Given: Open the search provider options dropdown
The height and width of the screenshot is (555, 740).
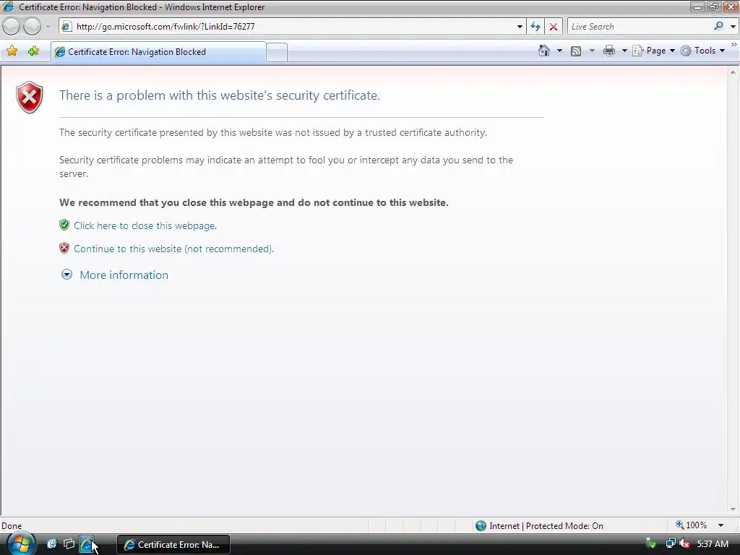Looking at the screenshot, I should click(733, 27).
